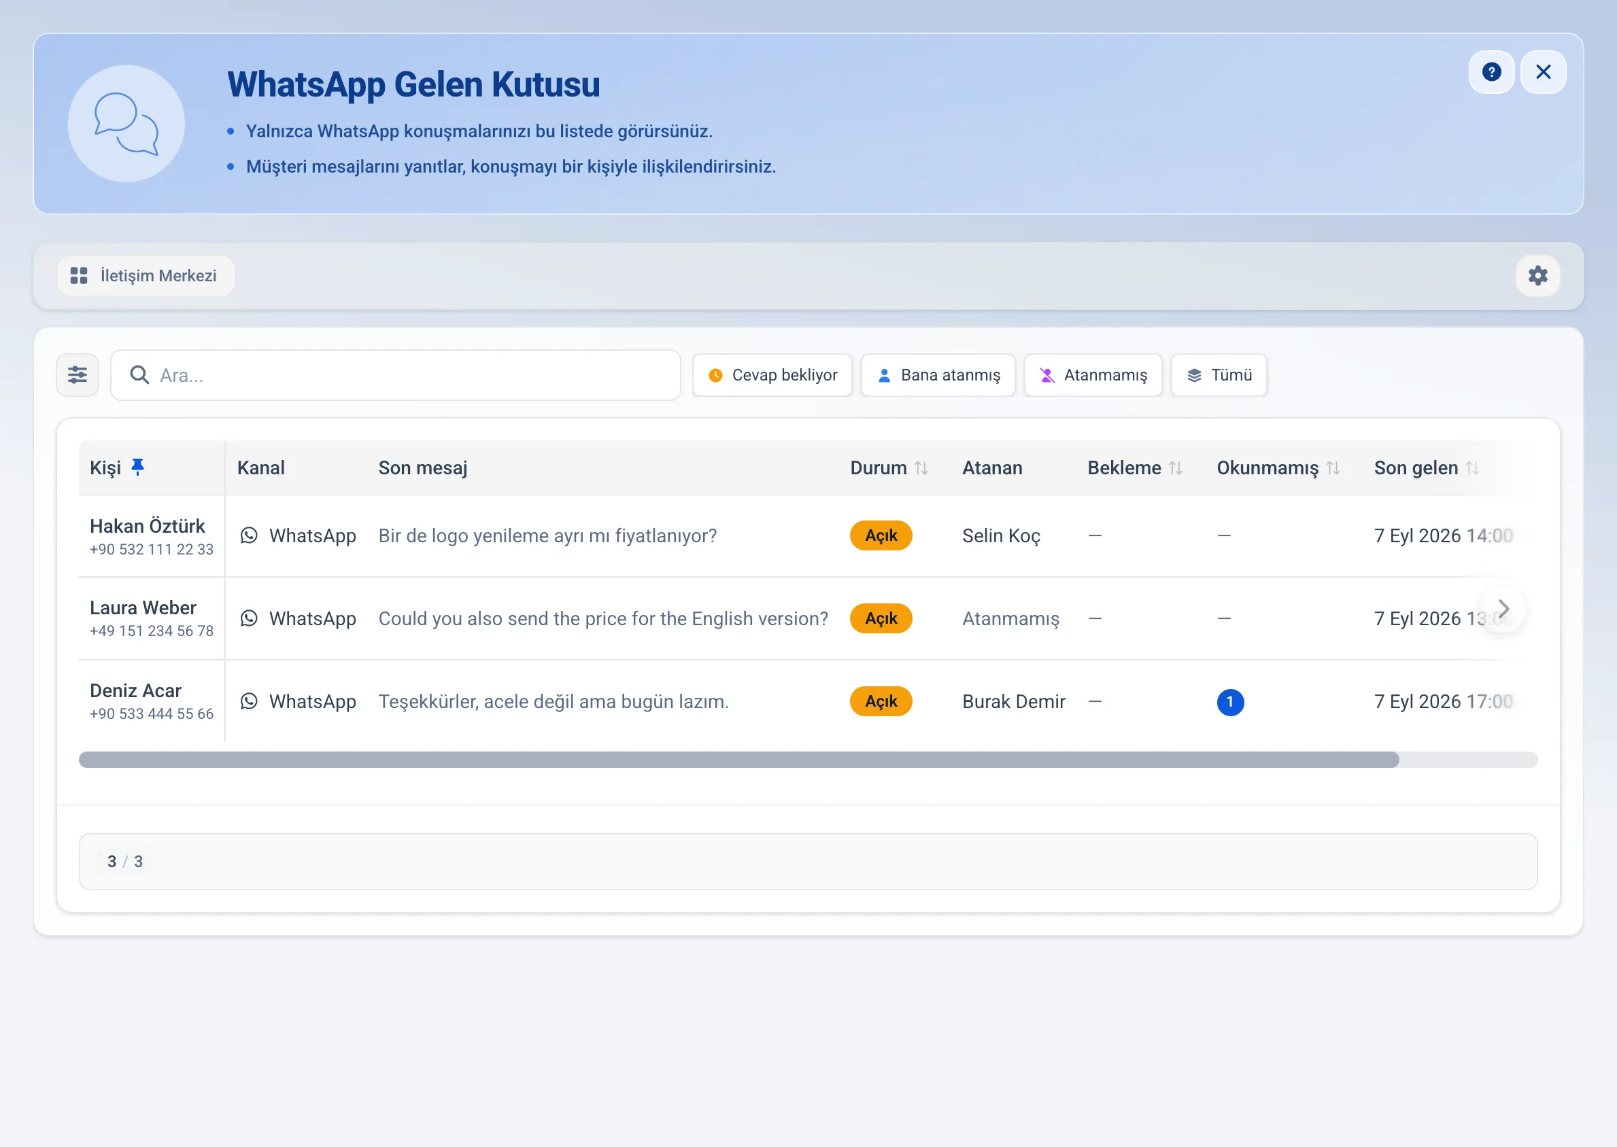The image size is (1617, 1147).
Task: Filter by Bana atanmış
Action: point(938,375)
